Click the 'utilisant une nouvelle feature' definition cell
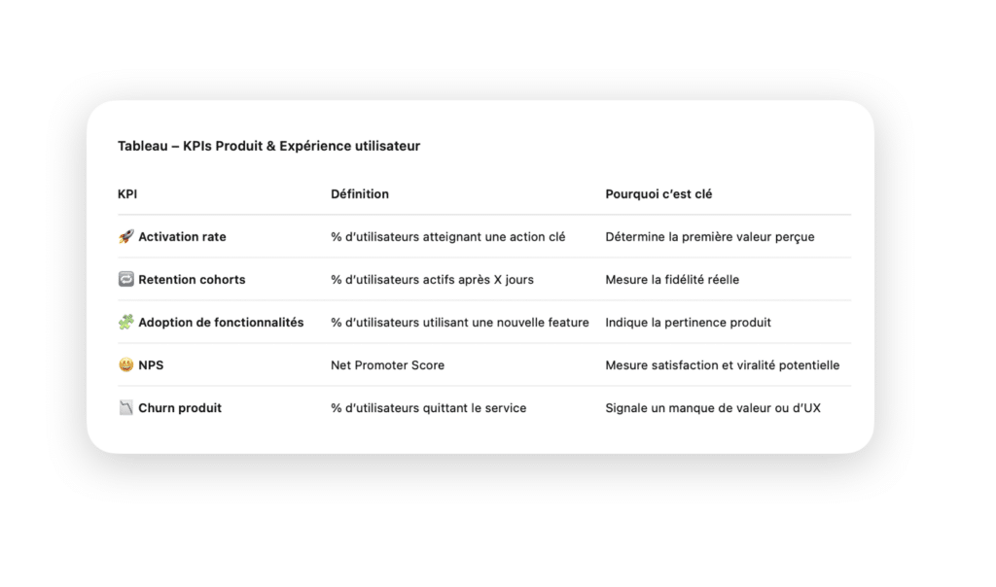Image resolution: width=996 pixels, height=587 pixels. [x=460, y=323]
